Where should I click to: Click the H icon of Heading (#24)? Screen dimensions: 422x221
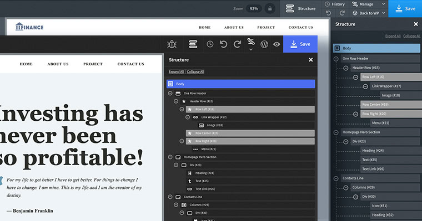(190, 173)
